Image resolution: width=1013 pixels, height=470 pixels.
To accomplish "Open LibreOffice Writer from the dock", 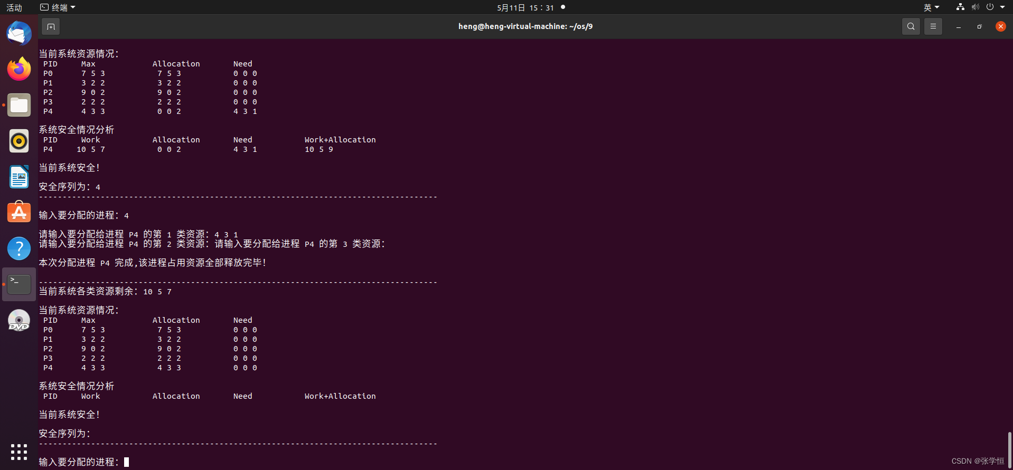I will 19,177.
